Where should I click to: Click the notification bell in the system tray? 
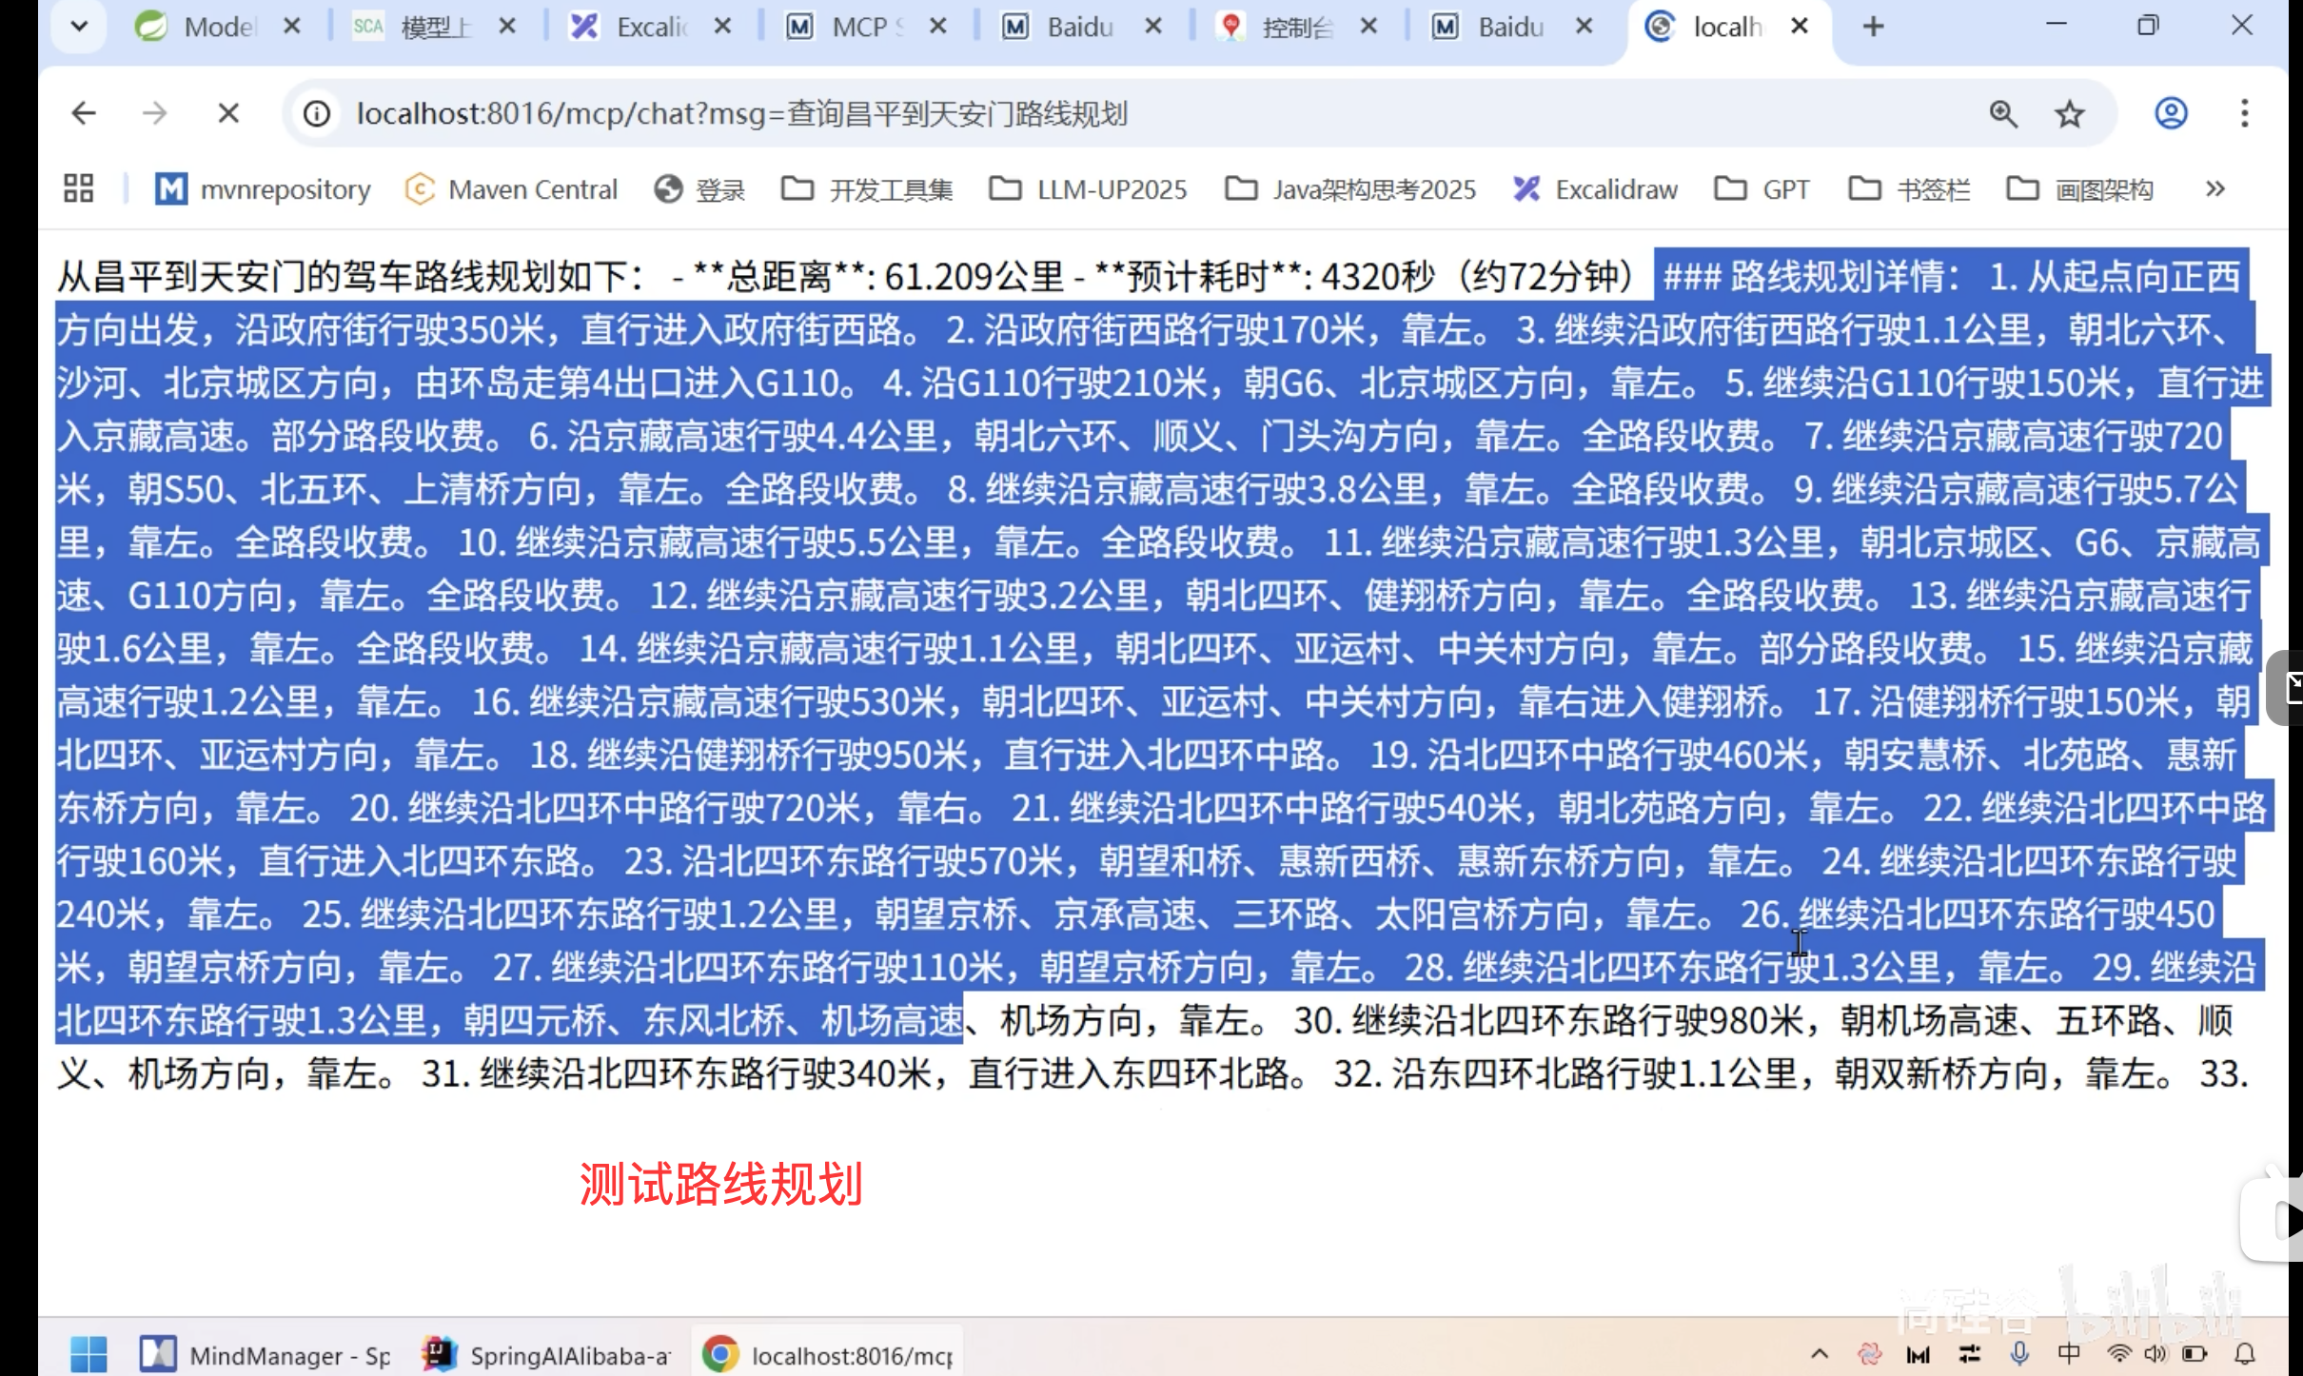coord(2244,1354)
